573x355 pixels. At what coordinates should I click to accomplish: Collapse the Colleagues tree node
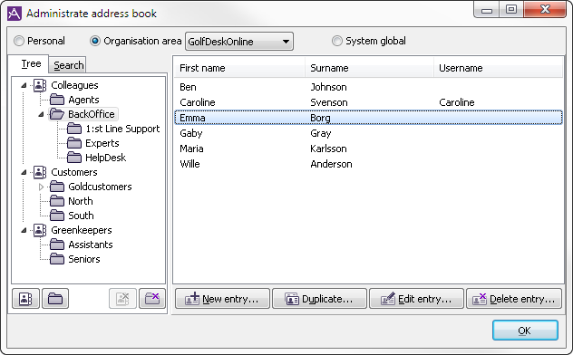click(x=24, y=85)
